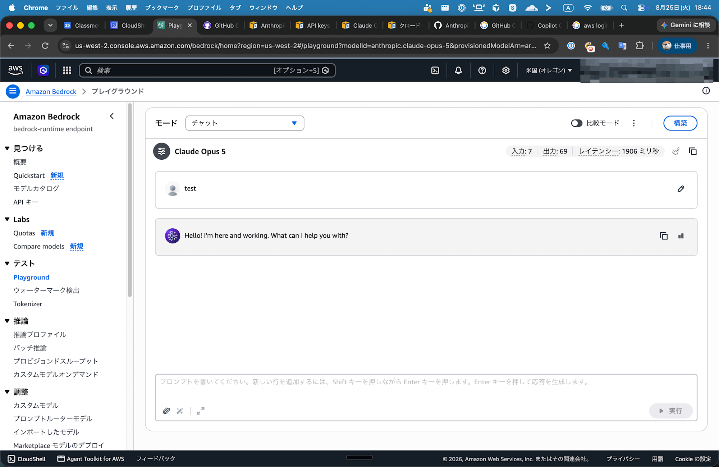The image size is (719, 467).
Task: Click the 実行 run button
Action: [671, 411]
